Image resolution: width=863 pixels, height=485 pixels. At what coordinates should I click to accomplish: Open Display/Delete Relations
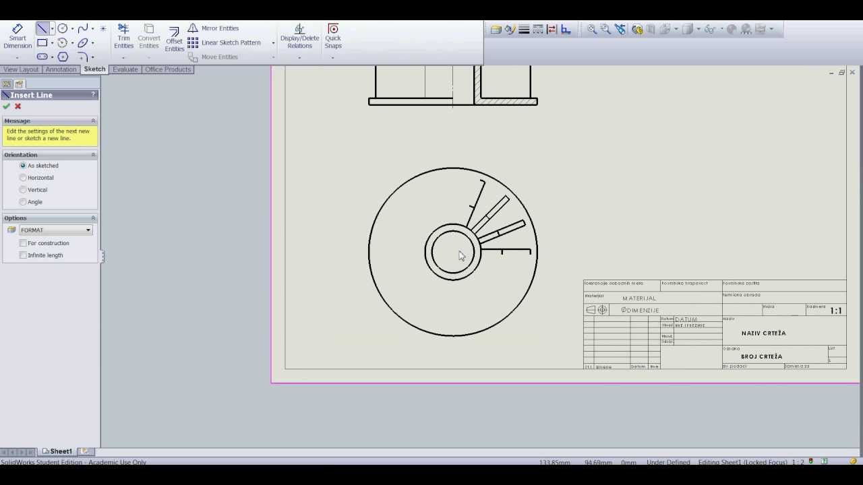[x=299, y=36]
